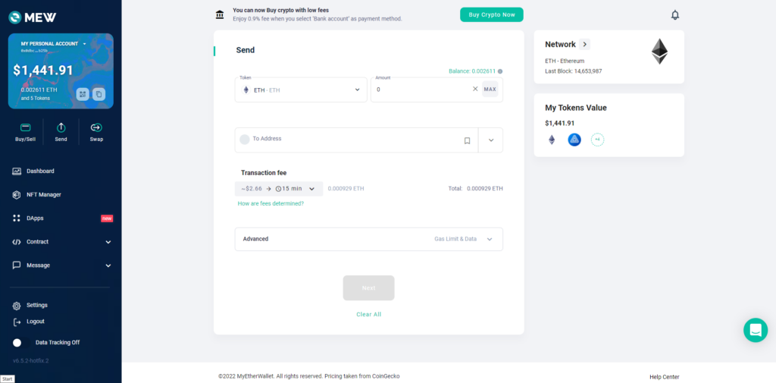The height and width of the screenshot is (383, 776).
Task: Click the bank icon in the banner
Action: click(x=220, y=15)
